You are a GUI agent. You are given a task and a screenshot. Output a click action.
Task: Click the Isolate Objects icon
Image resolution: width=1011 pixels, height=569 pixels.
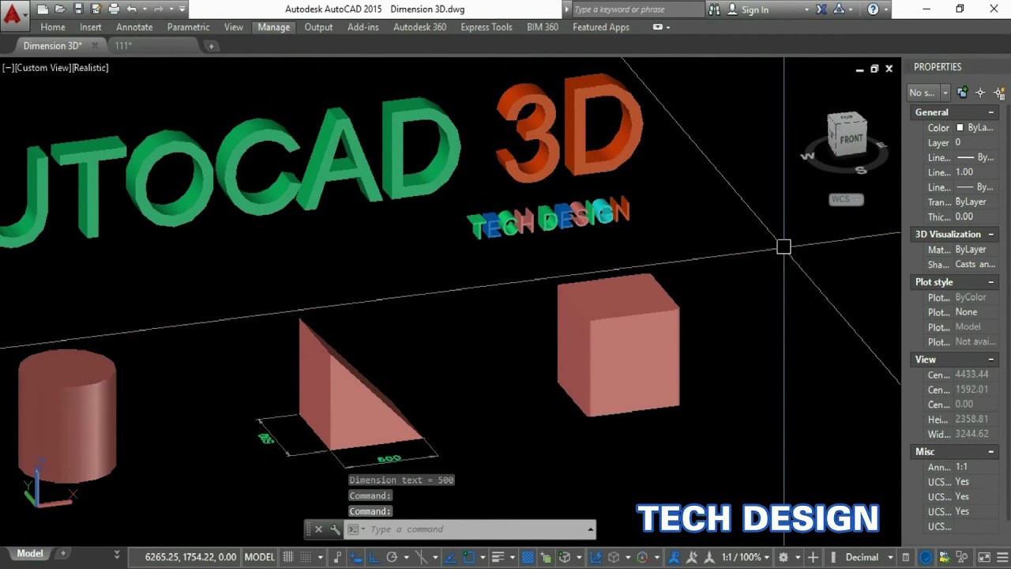(961, 557)
